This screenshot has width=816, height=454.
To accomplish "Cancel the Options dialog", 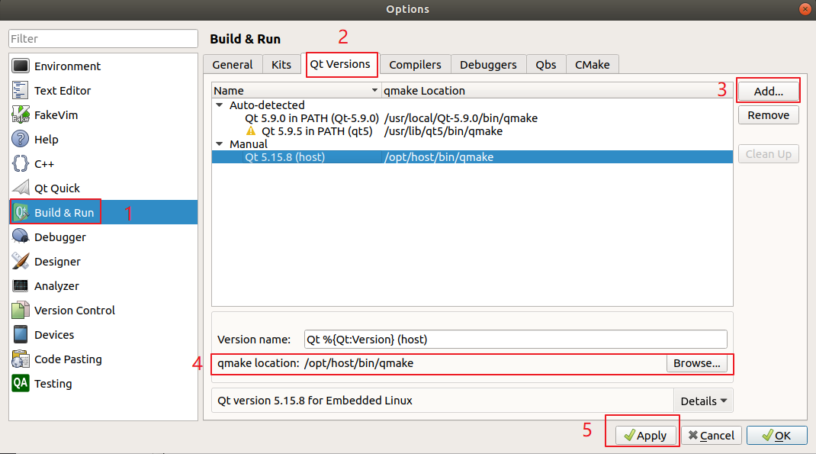I will point(712,435).
